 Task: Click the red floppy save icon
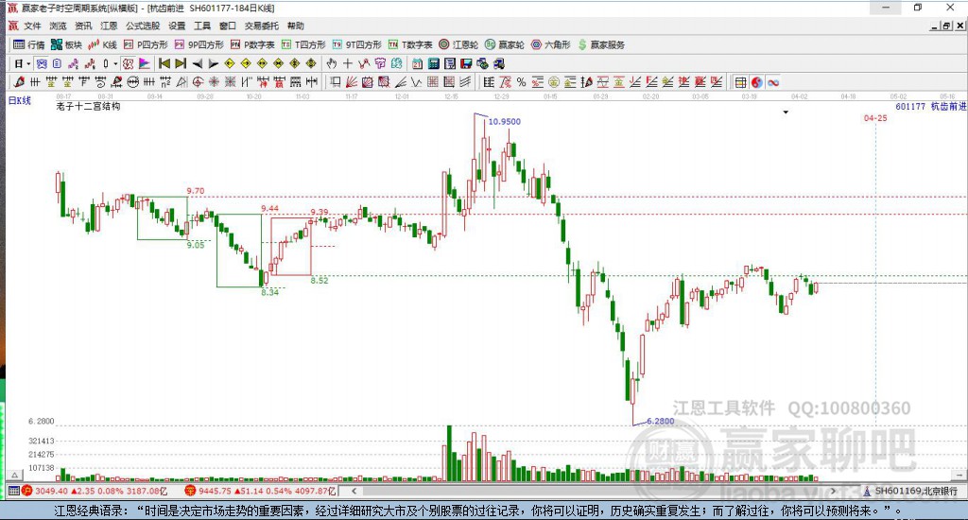tap(466, 63)
